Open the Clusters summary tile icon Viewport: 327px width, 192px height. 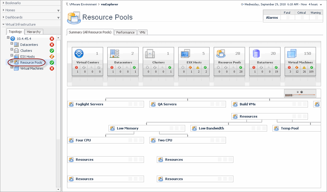click(x=150, y=54)
